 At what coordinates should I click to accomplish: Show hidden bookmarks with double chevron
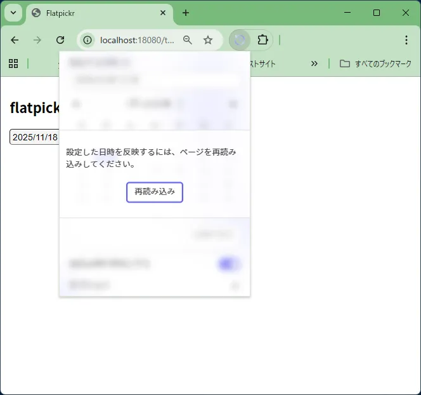tap(314, 64)
